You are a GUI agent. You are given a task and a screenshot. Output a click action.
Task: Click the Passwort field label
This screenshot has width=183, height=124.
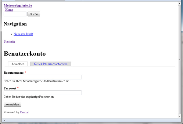tap(10, 88)
